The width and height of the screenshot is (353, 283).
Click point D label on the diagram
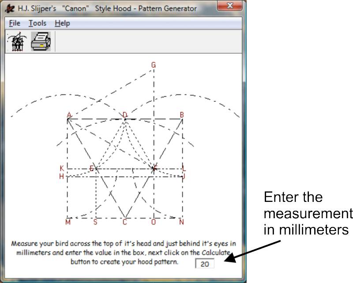125,115
